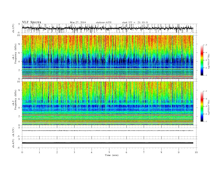Click the time axis tick label "9"
Image resolution: width=221 pixels, height=171 pixels.
[179, 152]
